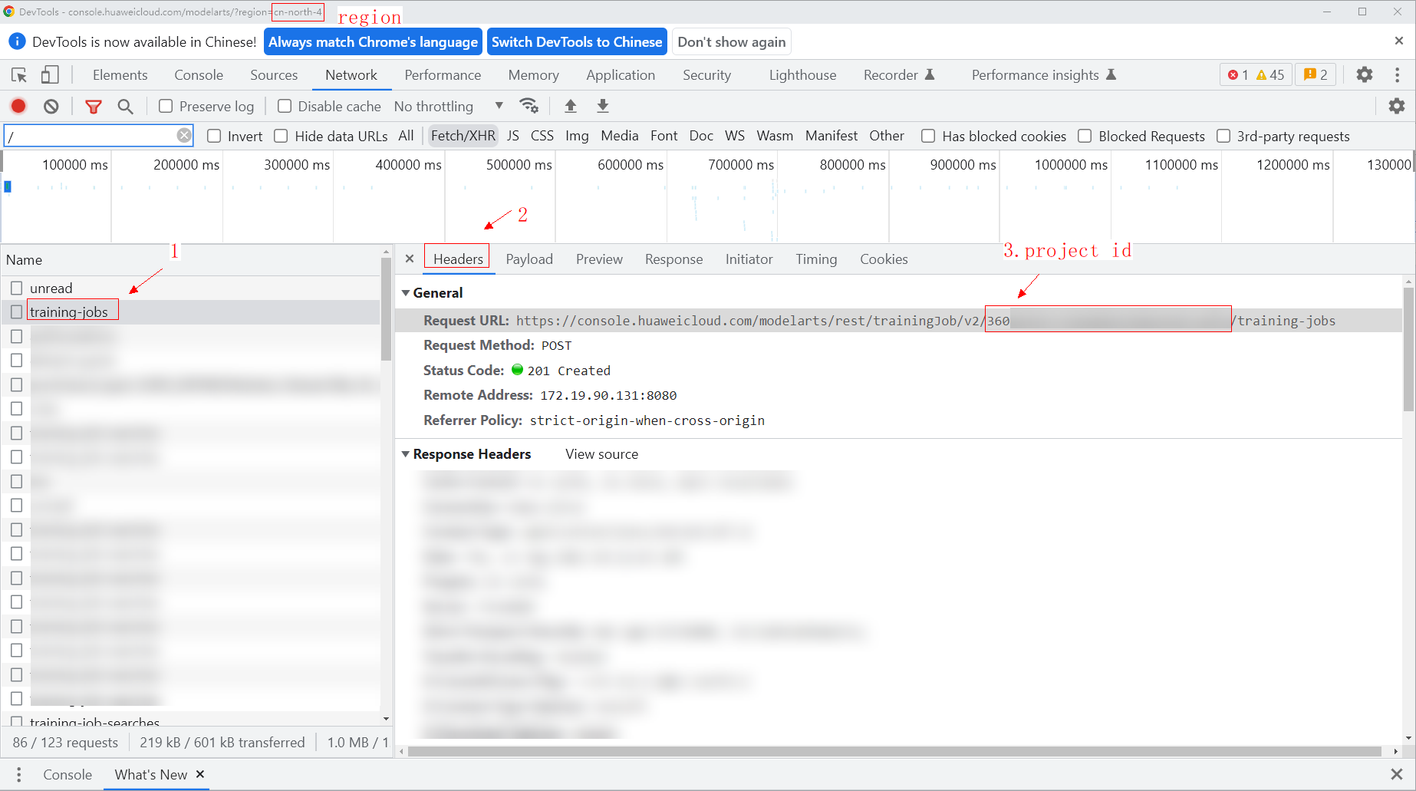Click the issues counter badge
This screenshot has height=791, width=1416.
coord(1316,74)
